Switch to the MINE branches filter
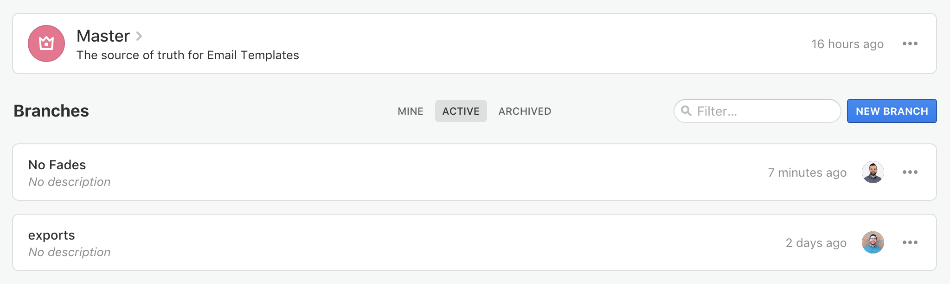The width and height of the screenshot is (950, 284). tap(410, 111)
